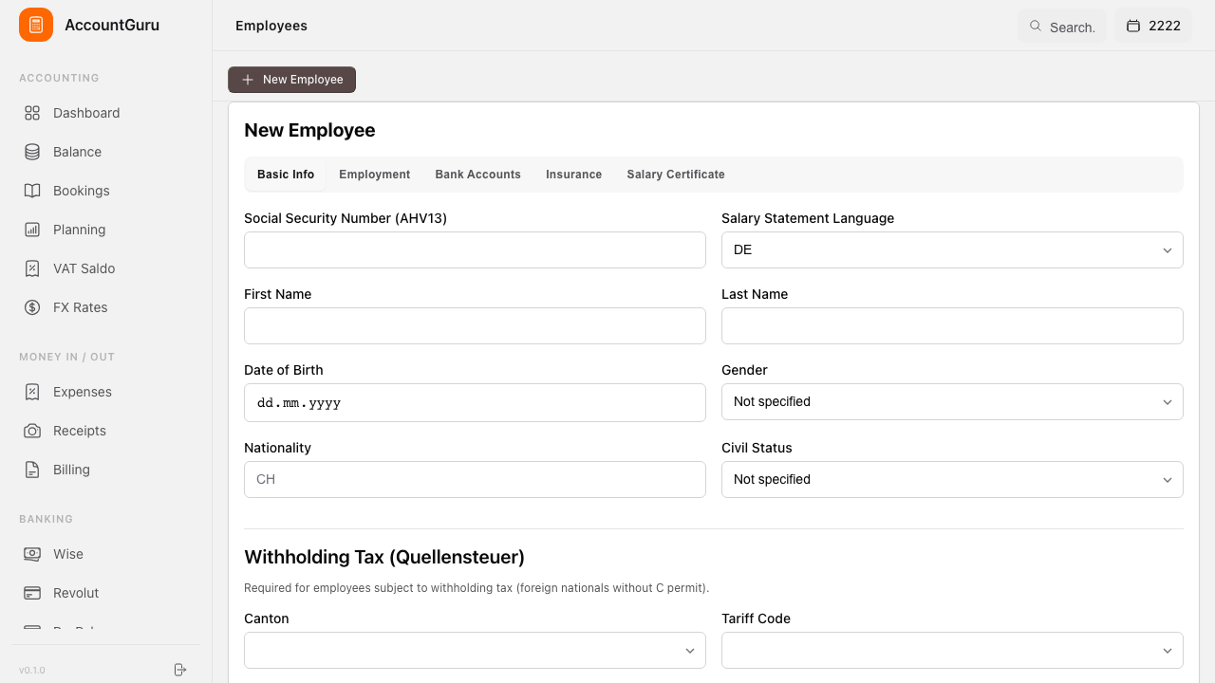Focus the Last Name input field
Image resolution: width=1215 pixels, height=683 pixels.
click(x=952, y=325)
